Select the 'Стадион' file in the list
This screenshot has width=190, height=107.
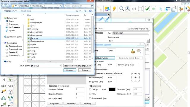click(x=59, y=54)
